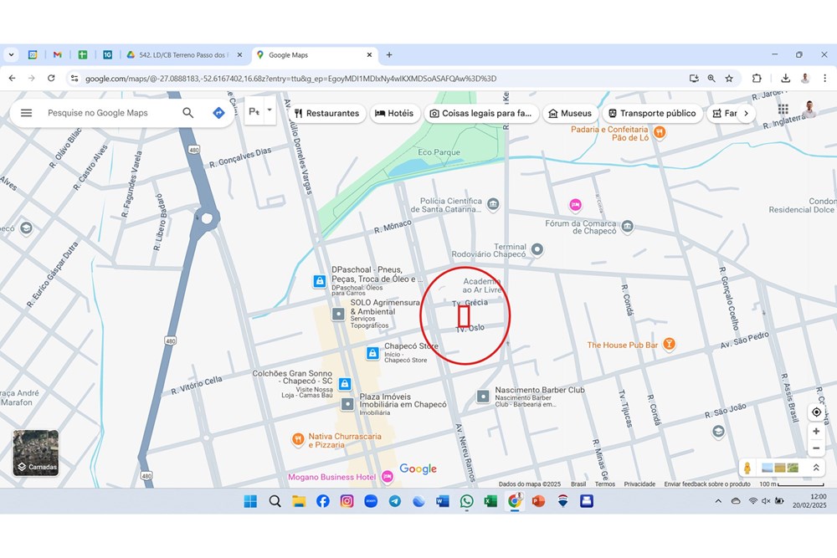Open The House Pub Bar marker

tap(669, 344)
